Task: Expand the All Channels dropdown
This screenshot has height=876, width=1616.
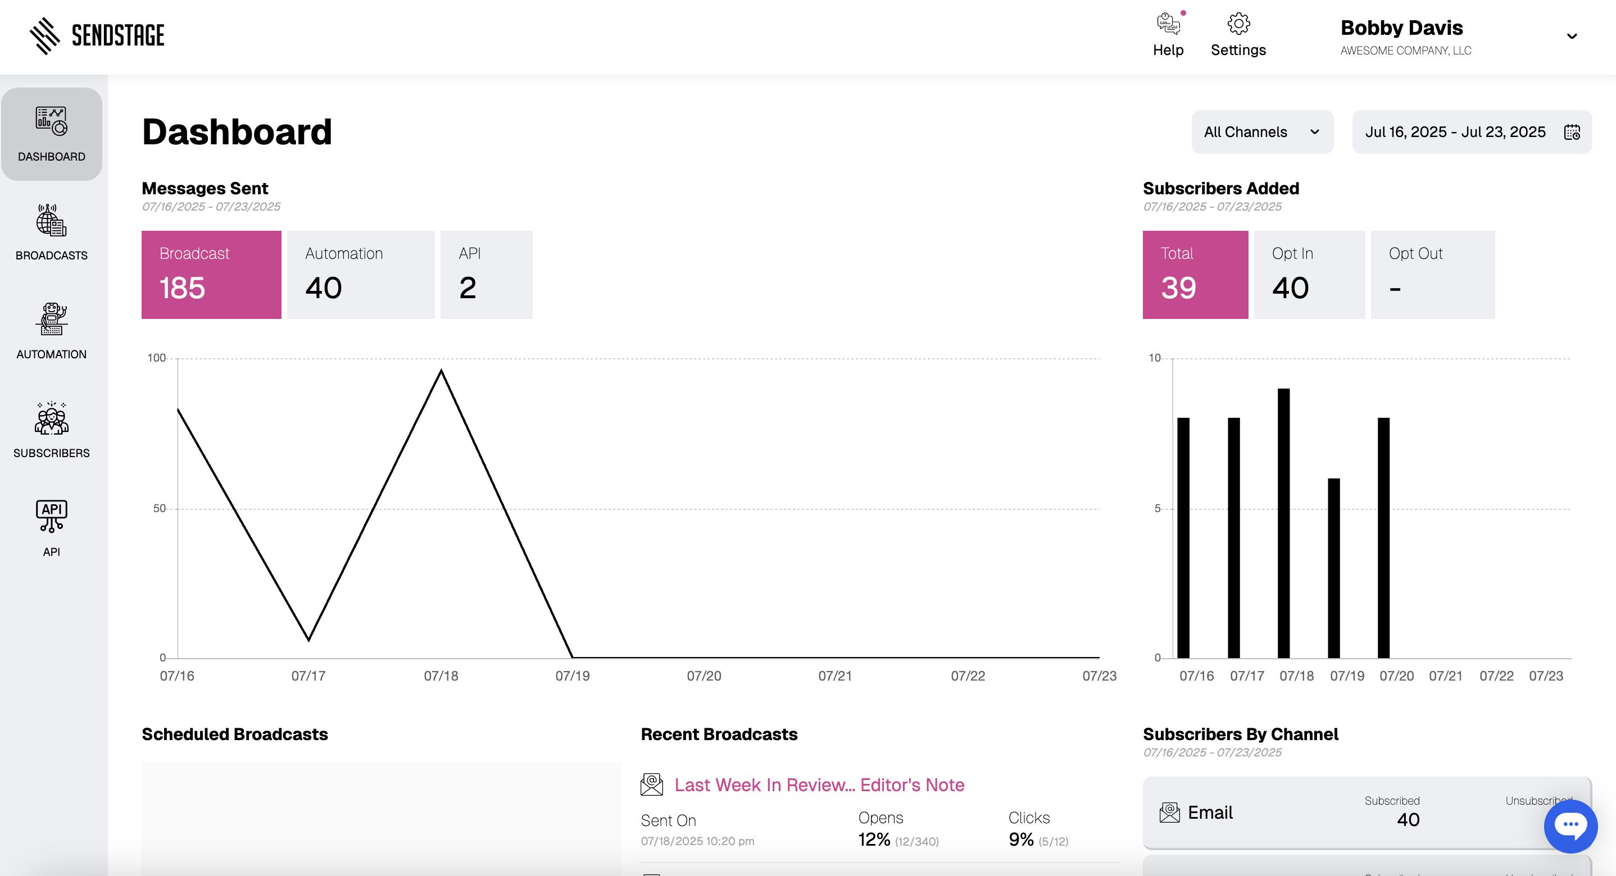Action: click(x=1261, y=133)
